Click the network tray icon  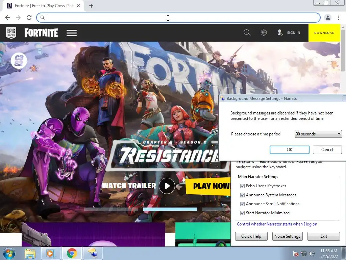coord(304,254)
